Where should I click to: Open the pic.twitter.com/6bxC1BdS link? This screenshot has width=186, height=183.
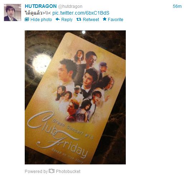coord(81,13)
